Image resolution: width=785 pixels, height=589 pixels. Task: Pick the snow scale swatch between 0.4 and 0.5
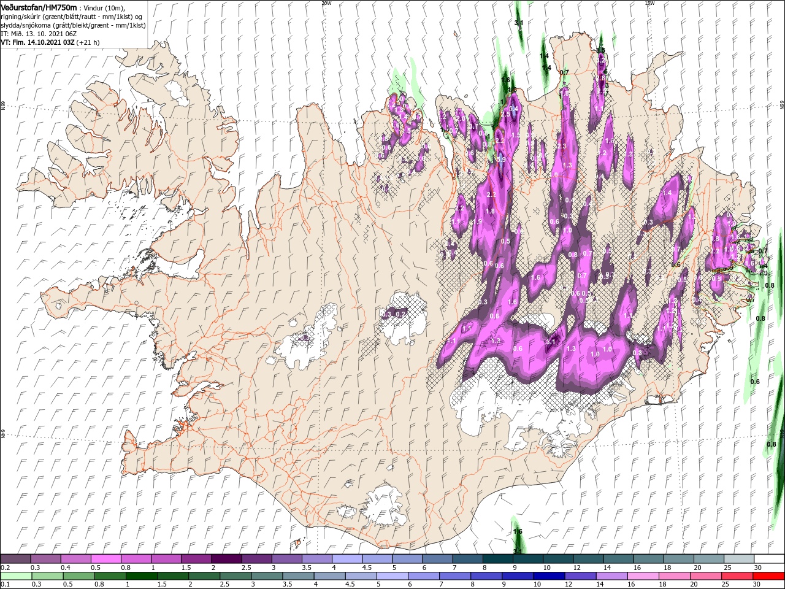coord(76,559)
